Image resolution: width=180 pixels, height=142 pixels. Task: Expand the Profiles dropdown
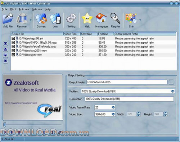172,91
